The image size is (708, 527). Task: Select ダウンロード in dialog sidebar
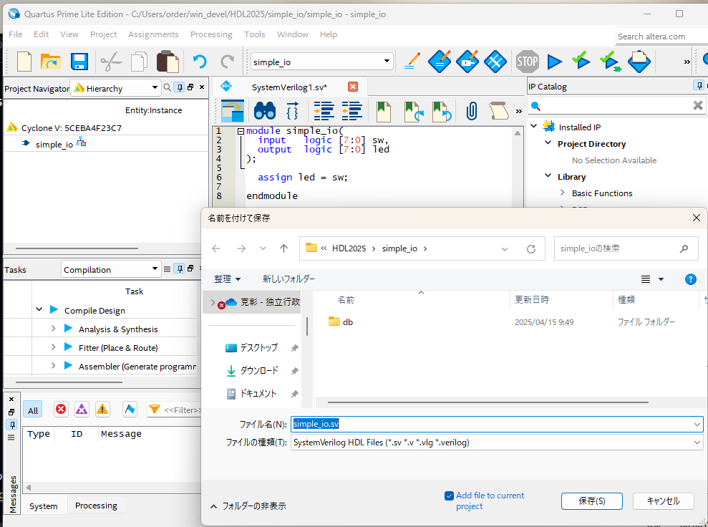(258, 371)
